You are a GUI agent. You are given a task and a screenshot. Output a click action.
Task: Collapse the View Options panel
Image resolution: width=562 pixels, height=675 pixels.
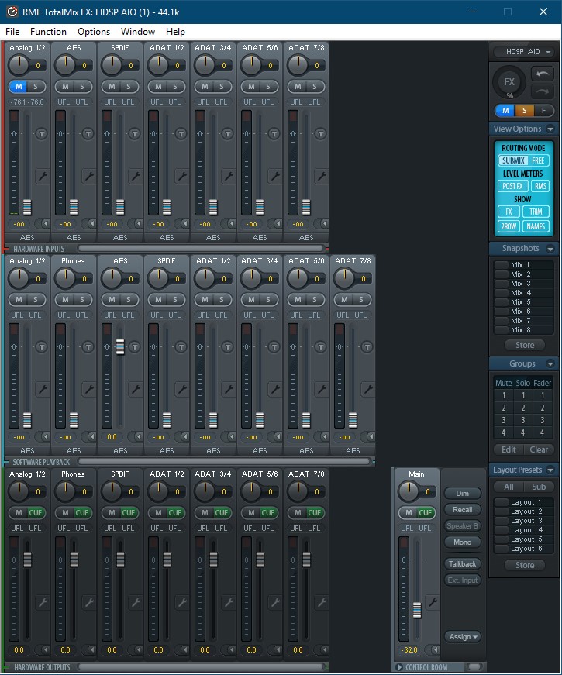pyautogui.click(x=550, y=129)
